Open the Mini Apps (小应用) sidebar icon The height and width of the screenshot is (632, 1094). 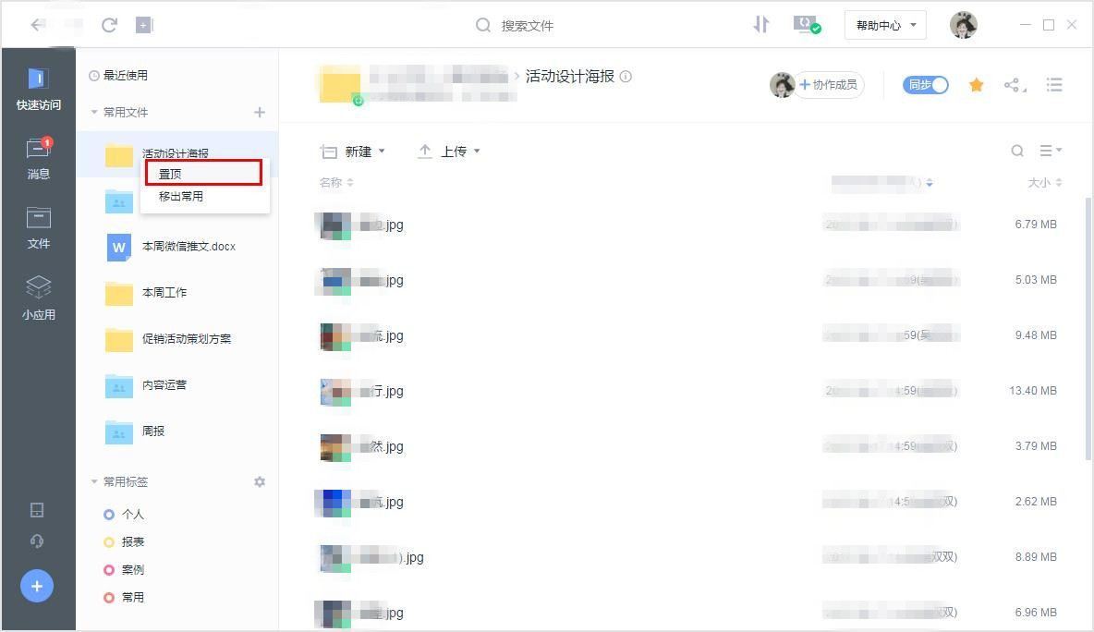(38, 298)
